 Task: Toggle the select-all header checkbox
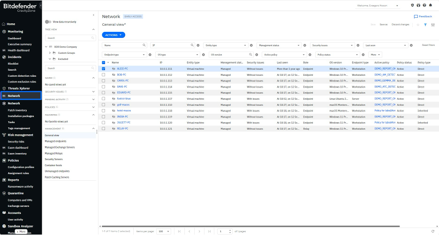[x=104, y=63]
